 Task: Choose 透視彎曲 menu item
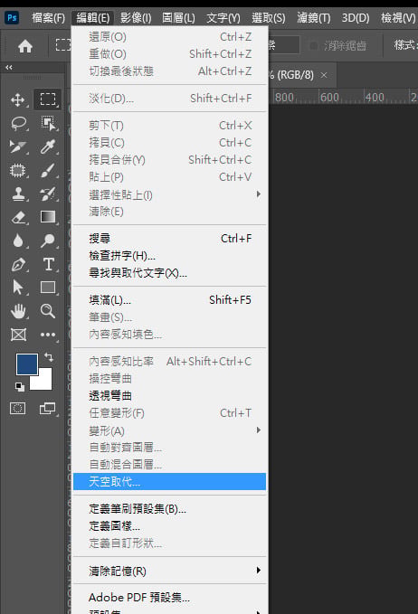point(169,396)
